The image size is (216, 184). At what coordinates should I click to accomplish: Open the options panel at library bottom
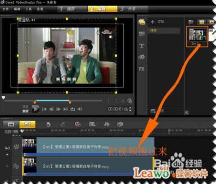[x=157, y=111]
